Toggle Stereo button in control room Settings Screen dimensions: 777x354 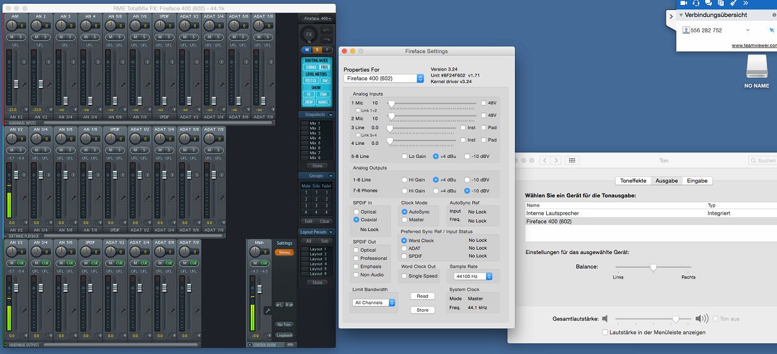[284, 252]
